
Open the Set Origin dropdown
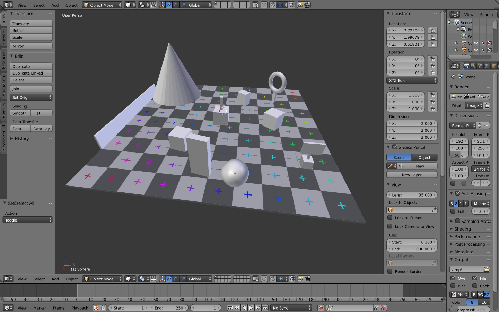click(31, 97)
